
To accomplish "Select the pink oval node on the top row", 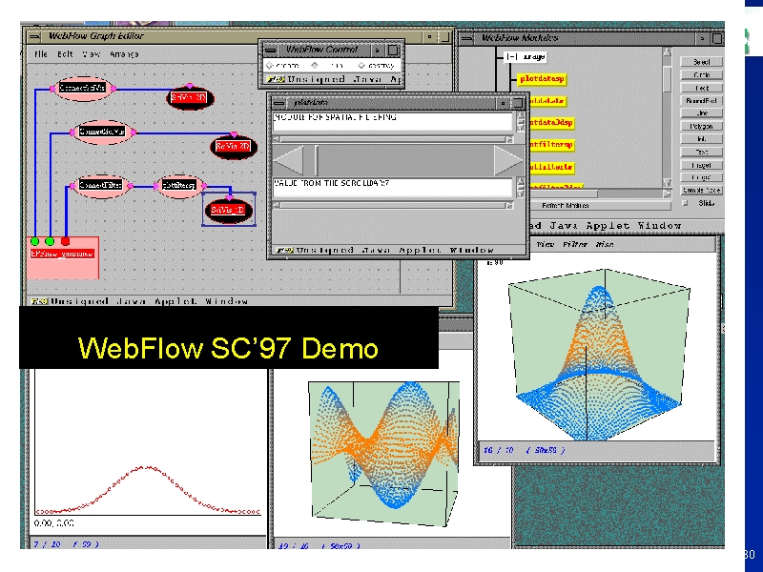I will (83, 88).
